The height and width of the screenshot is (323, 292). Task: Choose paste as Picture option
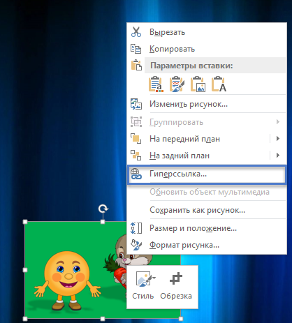[198, 84]
